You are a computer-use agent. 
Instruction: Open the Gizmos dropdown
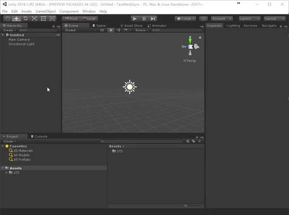click(142, 30)
